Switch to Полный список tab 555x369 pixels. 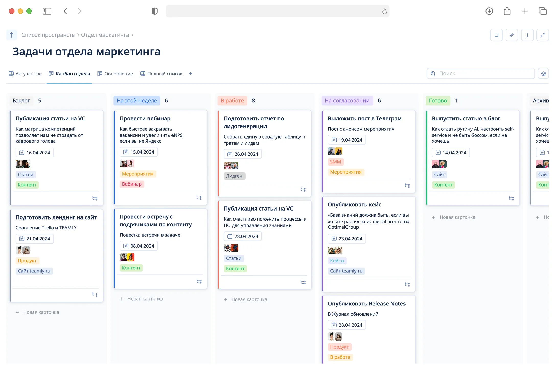pos(161,74)
